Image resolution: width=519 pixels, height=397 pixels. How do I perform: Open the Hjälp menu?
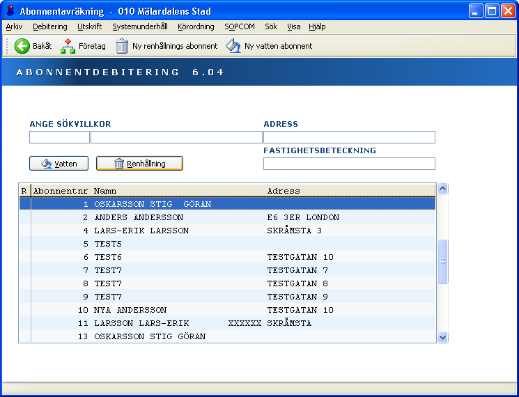(317, 26)
